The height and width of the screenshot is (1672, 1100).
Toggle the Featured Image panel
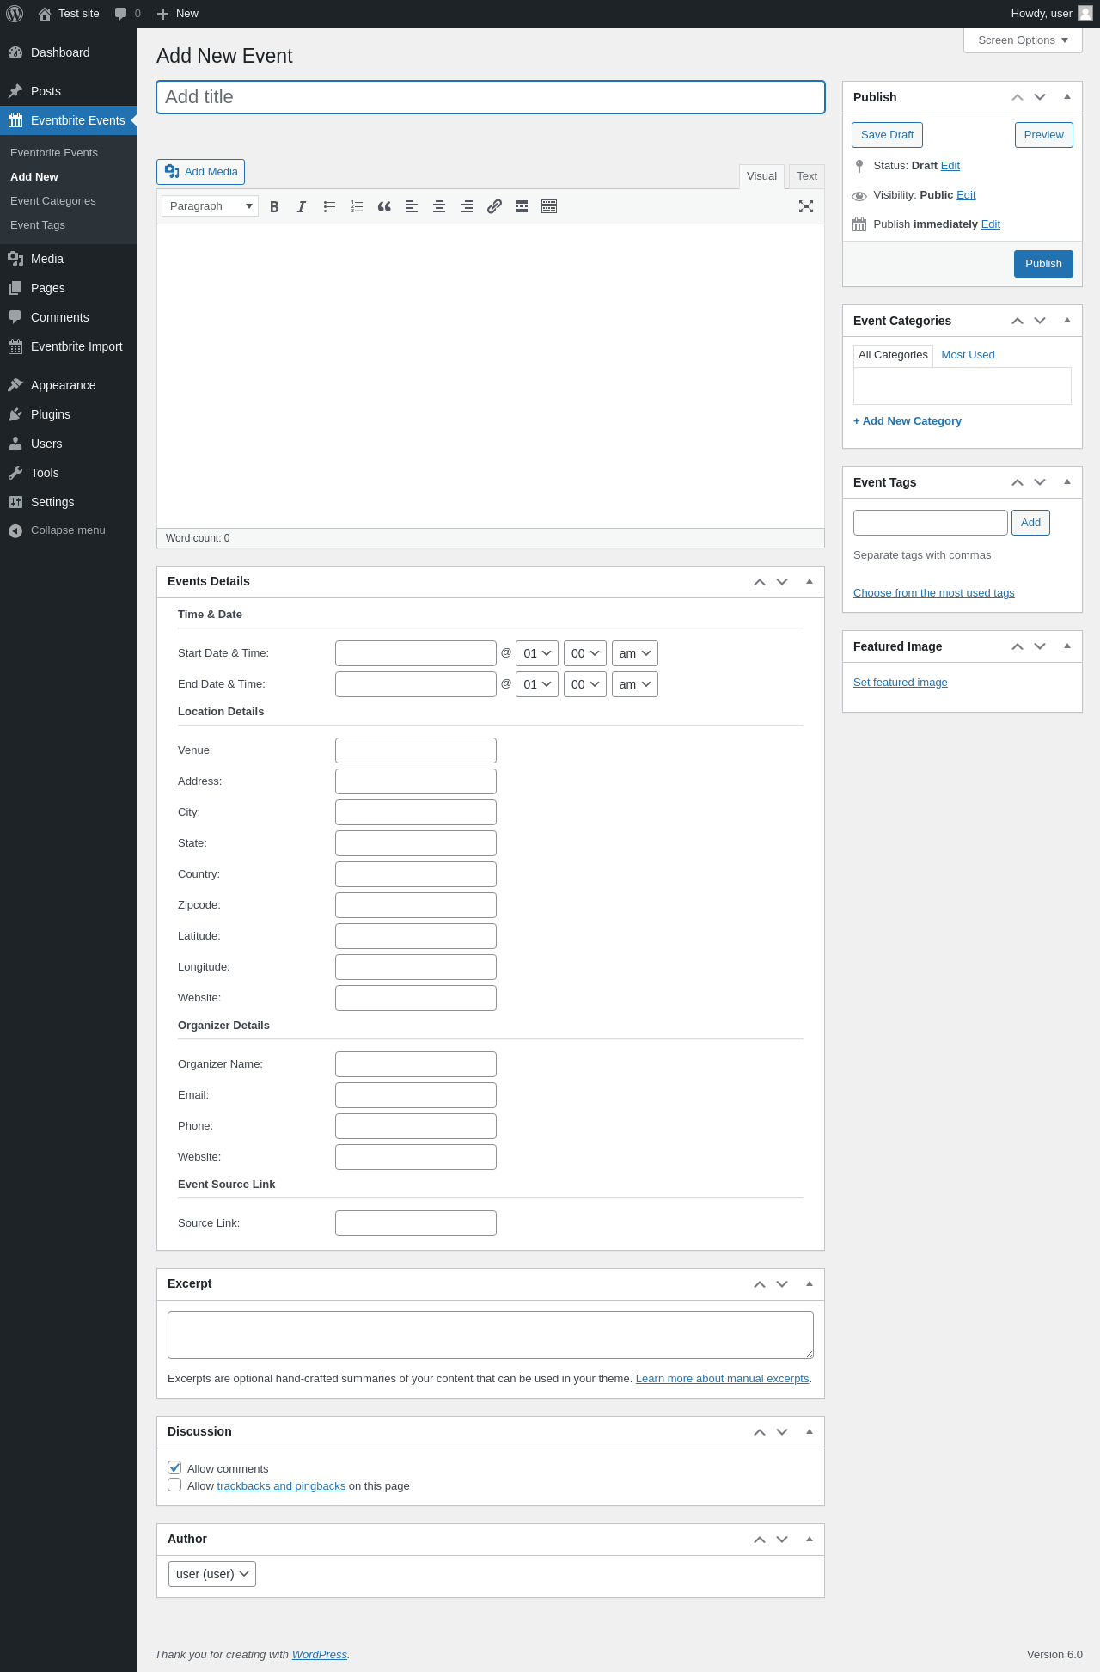coord(1067,646)
